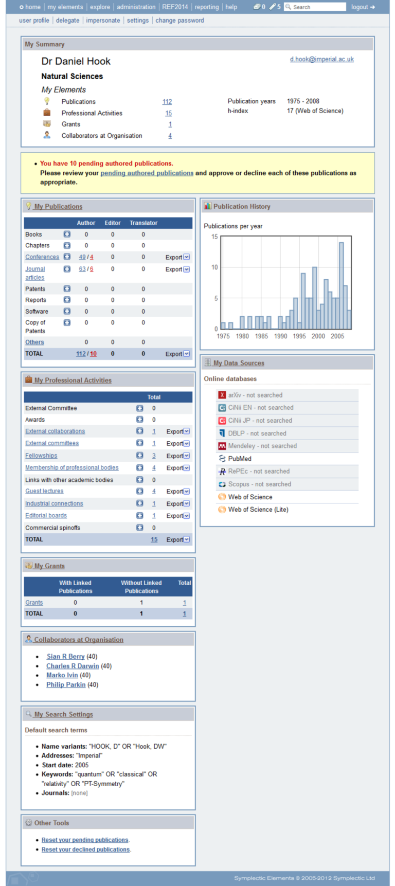Add a Copy of Patents entry
395x886 pixels.
(67, 322)
